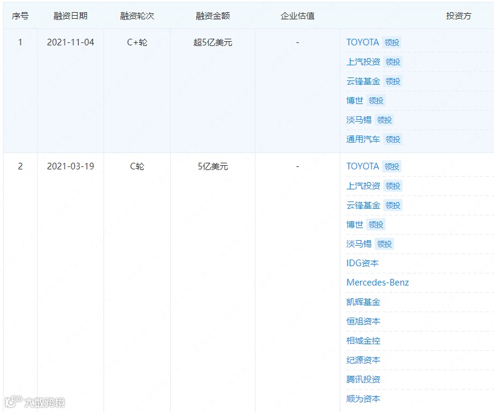The height and width of the screenshot is (412, 494).
Task: Open 云锋基金 link in the 2021-03-19 row
Action: [x=363, y=205]
